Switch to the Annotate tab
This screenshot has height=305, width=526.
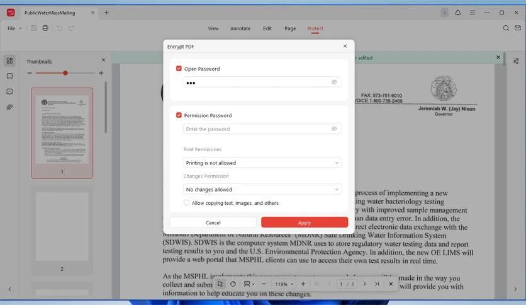240,28
